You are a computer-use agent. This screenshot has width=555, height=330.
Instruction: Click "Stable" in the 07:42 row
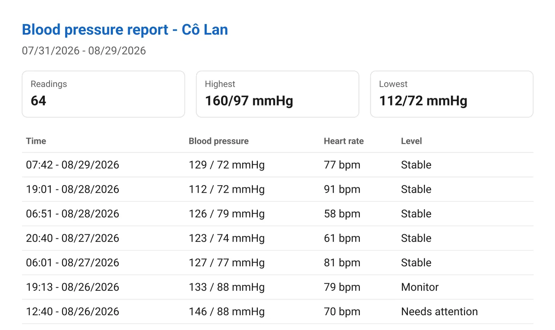[x=416, y=165]
